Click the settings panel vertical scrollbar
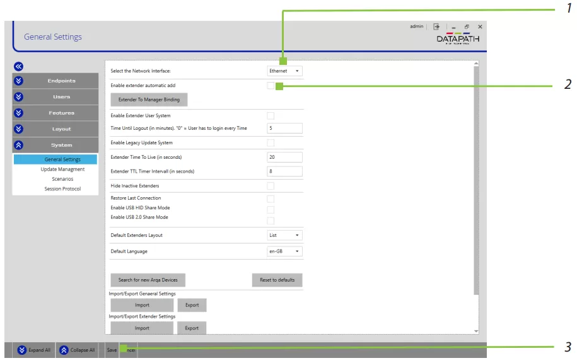Viewport: 577px width, 363px height. tap(476, 189)
